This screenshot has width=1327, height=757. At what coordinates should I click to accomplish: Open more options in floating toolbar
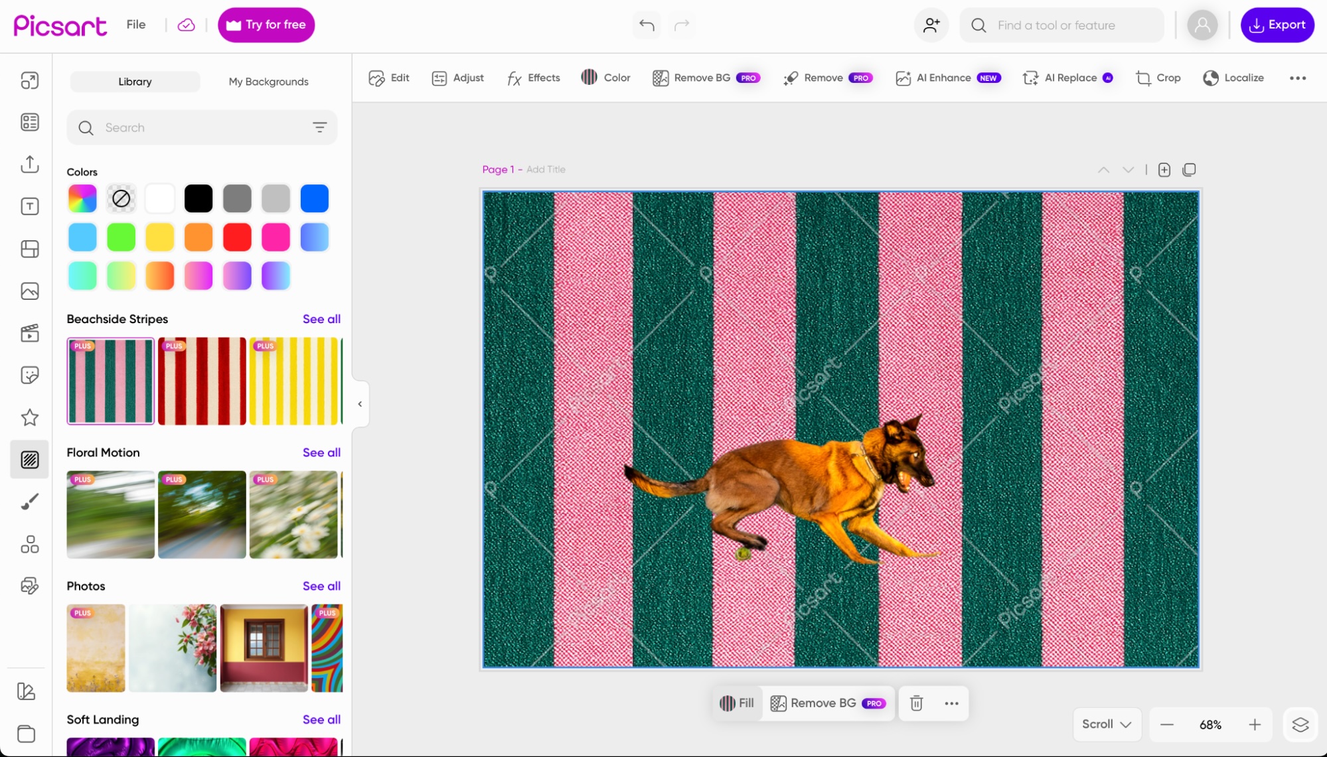point(951,703)
